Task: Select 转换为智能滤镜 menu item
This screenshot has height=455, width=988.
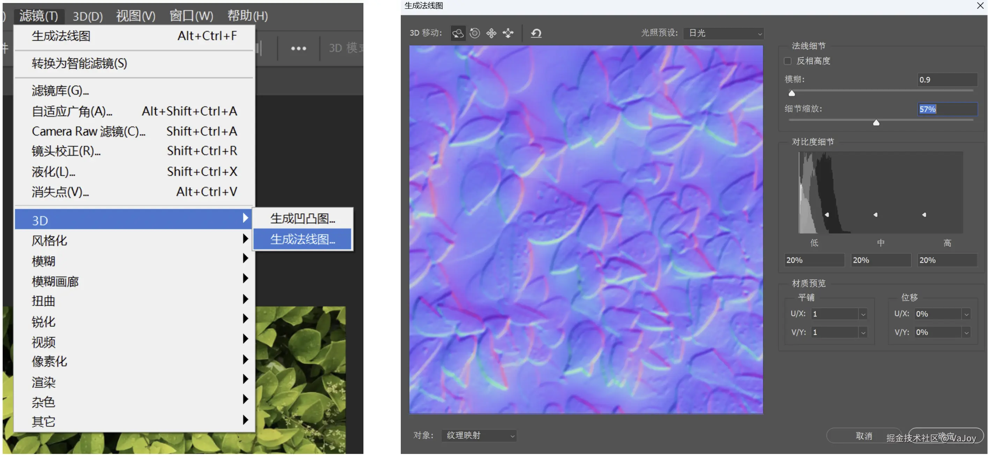Action: pyautogui.click(x=79, y=63)
